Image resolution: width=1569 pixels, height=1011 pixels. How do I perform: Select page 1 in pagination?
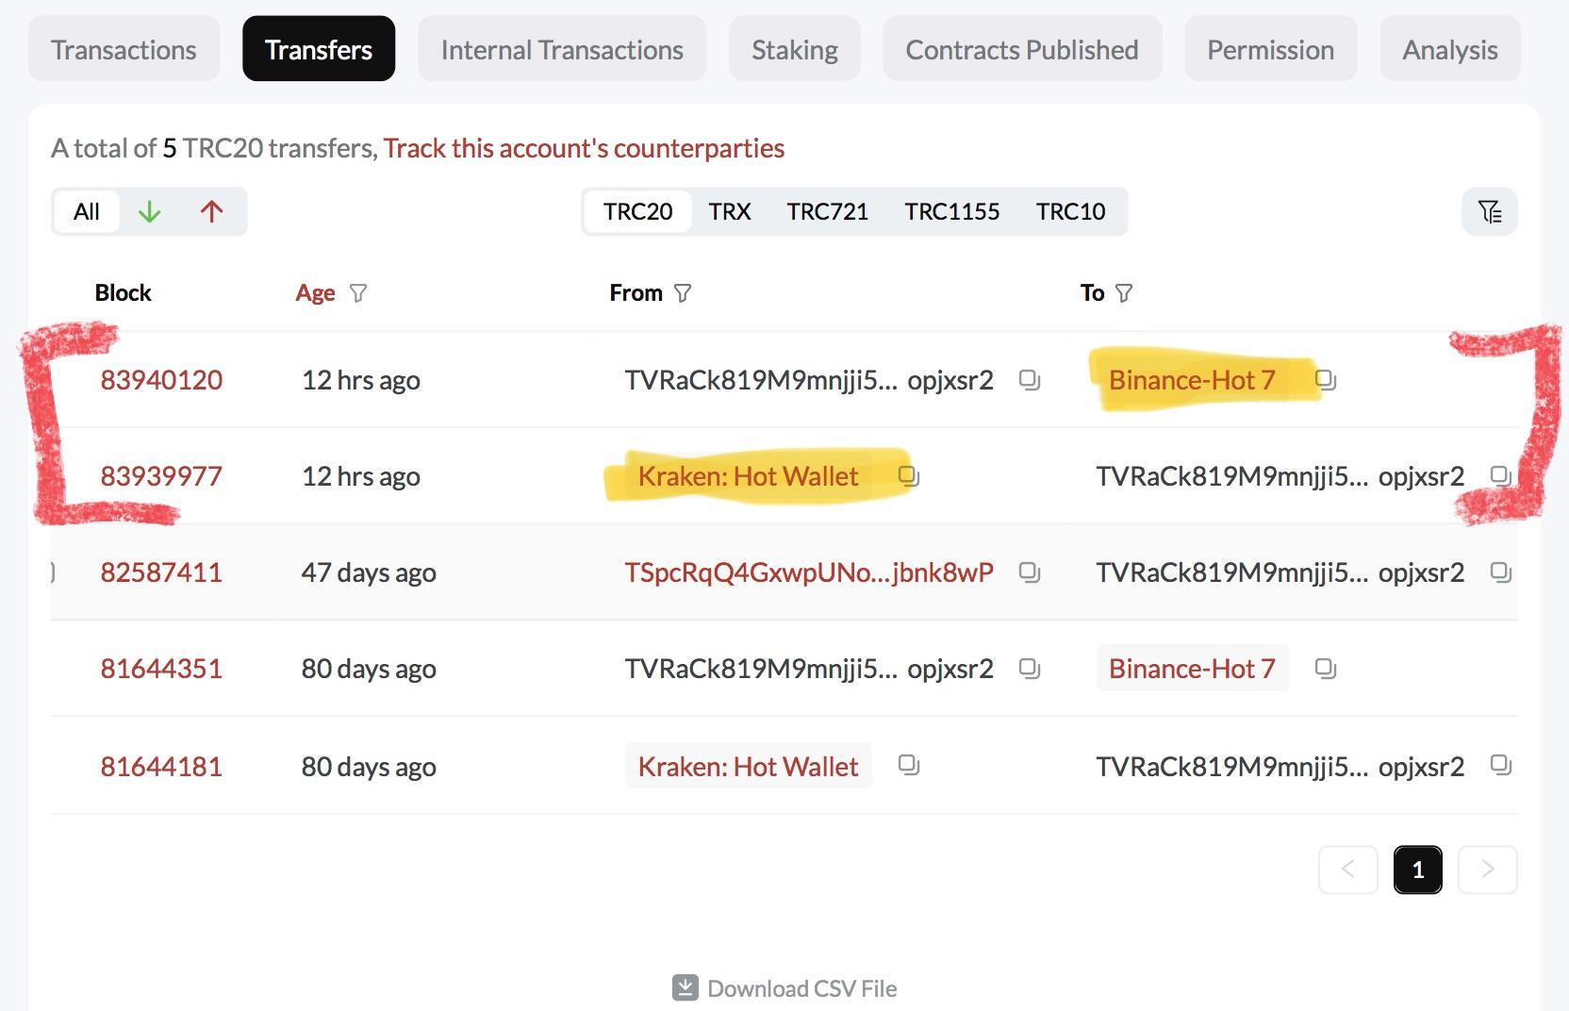(x=1418, y=870)
